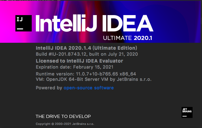202x128 pixels.
Task: Click the JetBrains s.r.o. vendor name in VM line
Action: point(134,79)
